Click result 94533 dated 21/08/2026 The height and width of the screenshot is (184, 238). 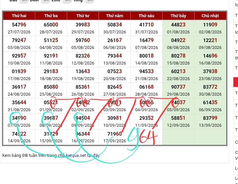click(x=146, y=75)
